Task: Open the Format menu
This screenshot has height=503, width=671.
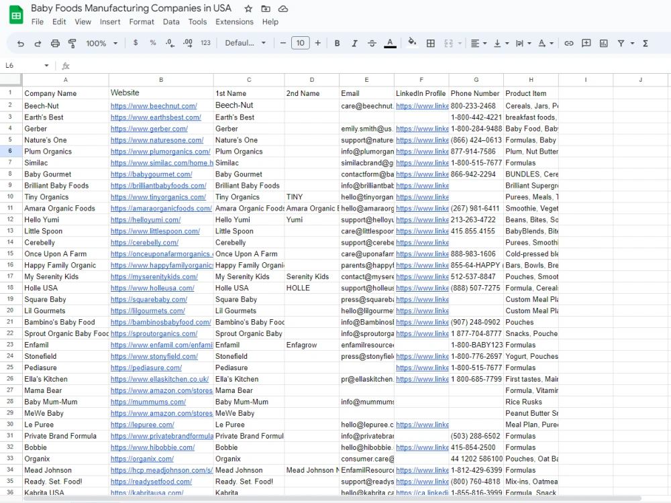Action: [142, 22]
